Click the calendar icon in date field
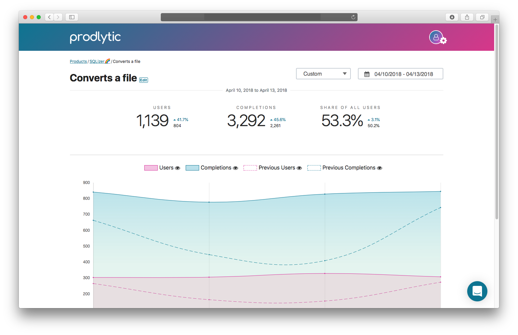The image size is (518, 335). (x=367, y=74)
